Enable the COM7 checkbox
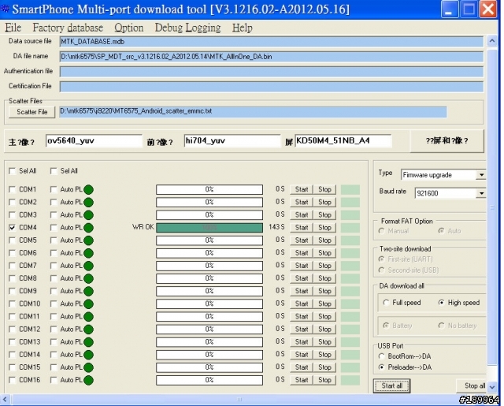Screen dimensions: 504x406 (x=13, y=266)
